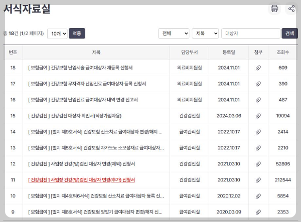Focus the search field containing 대상자
This screenshot has height=222, width=301.
(x=251, y=34)
